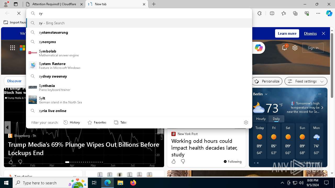The image size is (335, 188).
Task: Open Task View on taskbar
Action: point(94,183)
